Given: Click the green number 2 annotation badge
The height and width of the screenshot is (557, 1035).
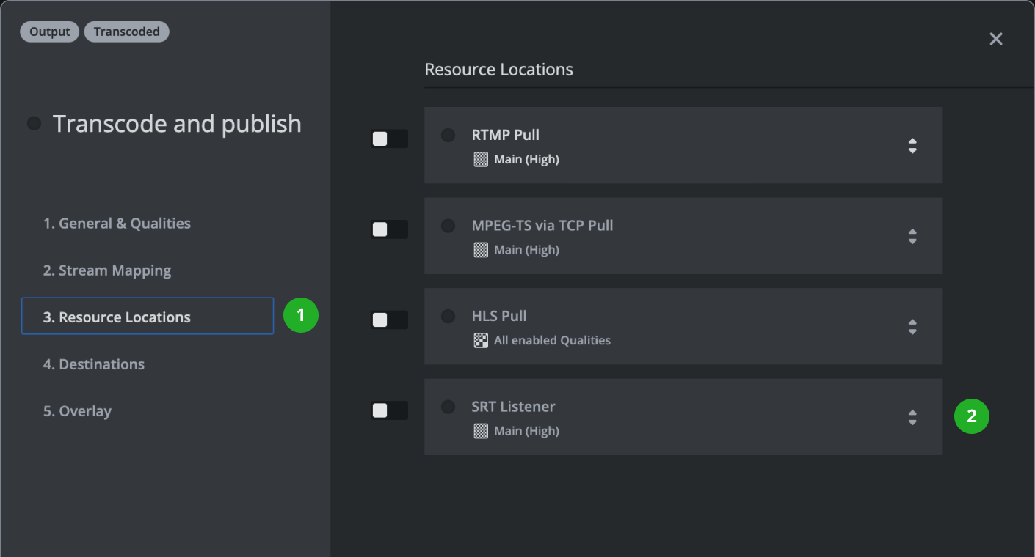Looking at the screenshot, I should pos(971,416).
